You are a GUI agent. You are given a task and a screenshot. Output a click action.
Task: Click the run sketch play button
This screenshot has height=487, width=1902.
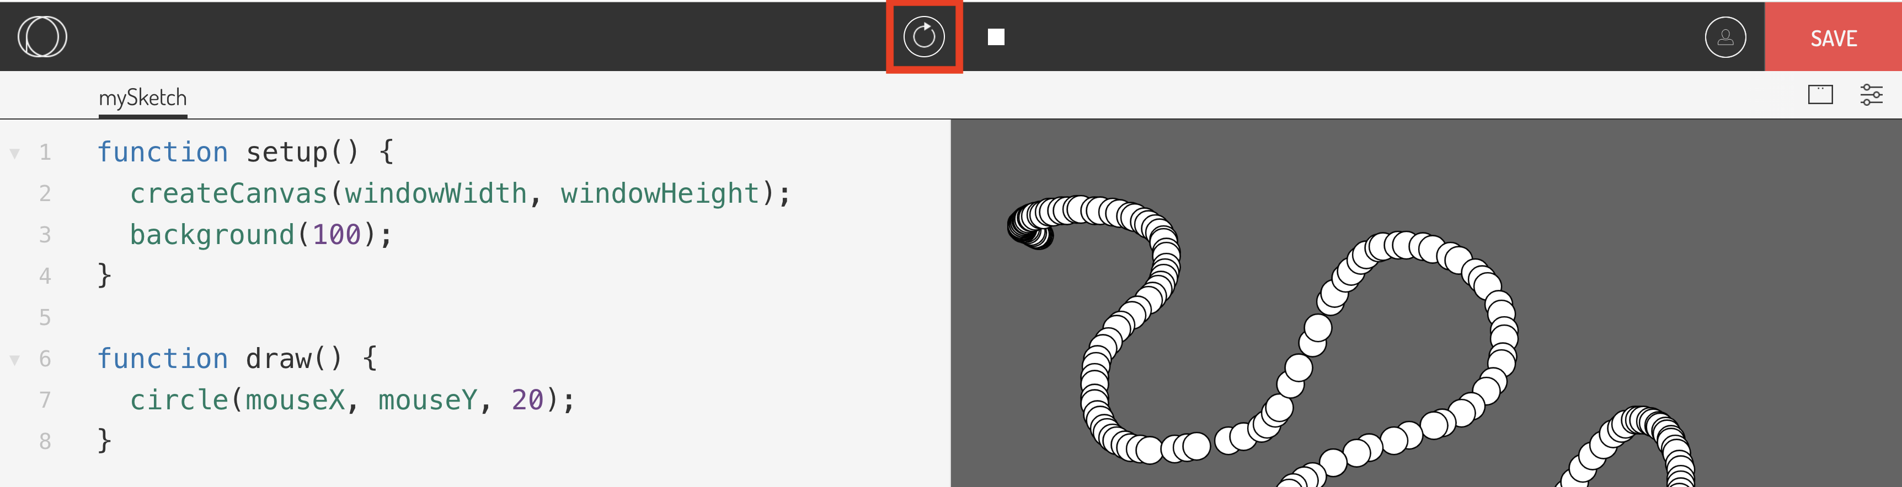(923, 36)
